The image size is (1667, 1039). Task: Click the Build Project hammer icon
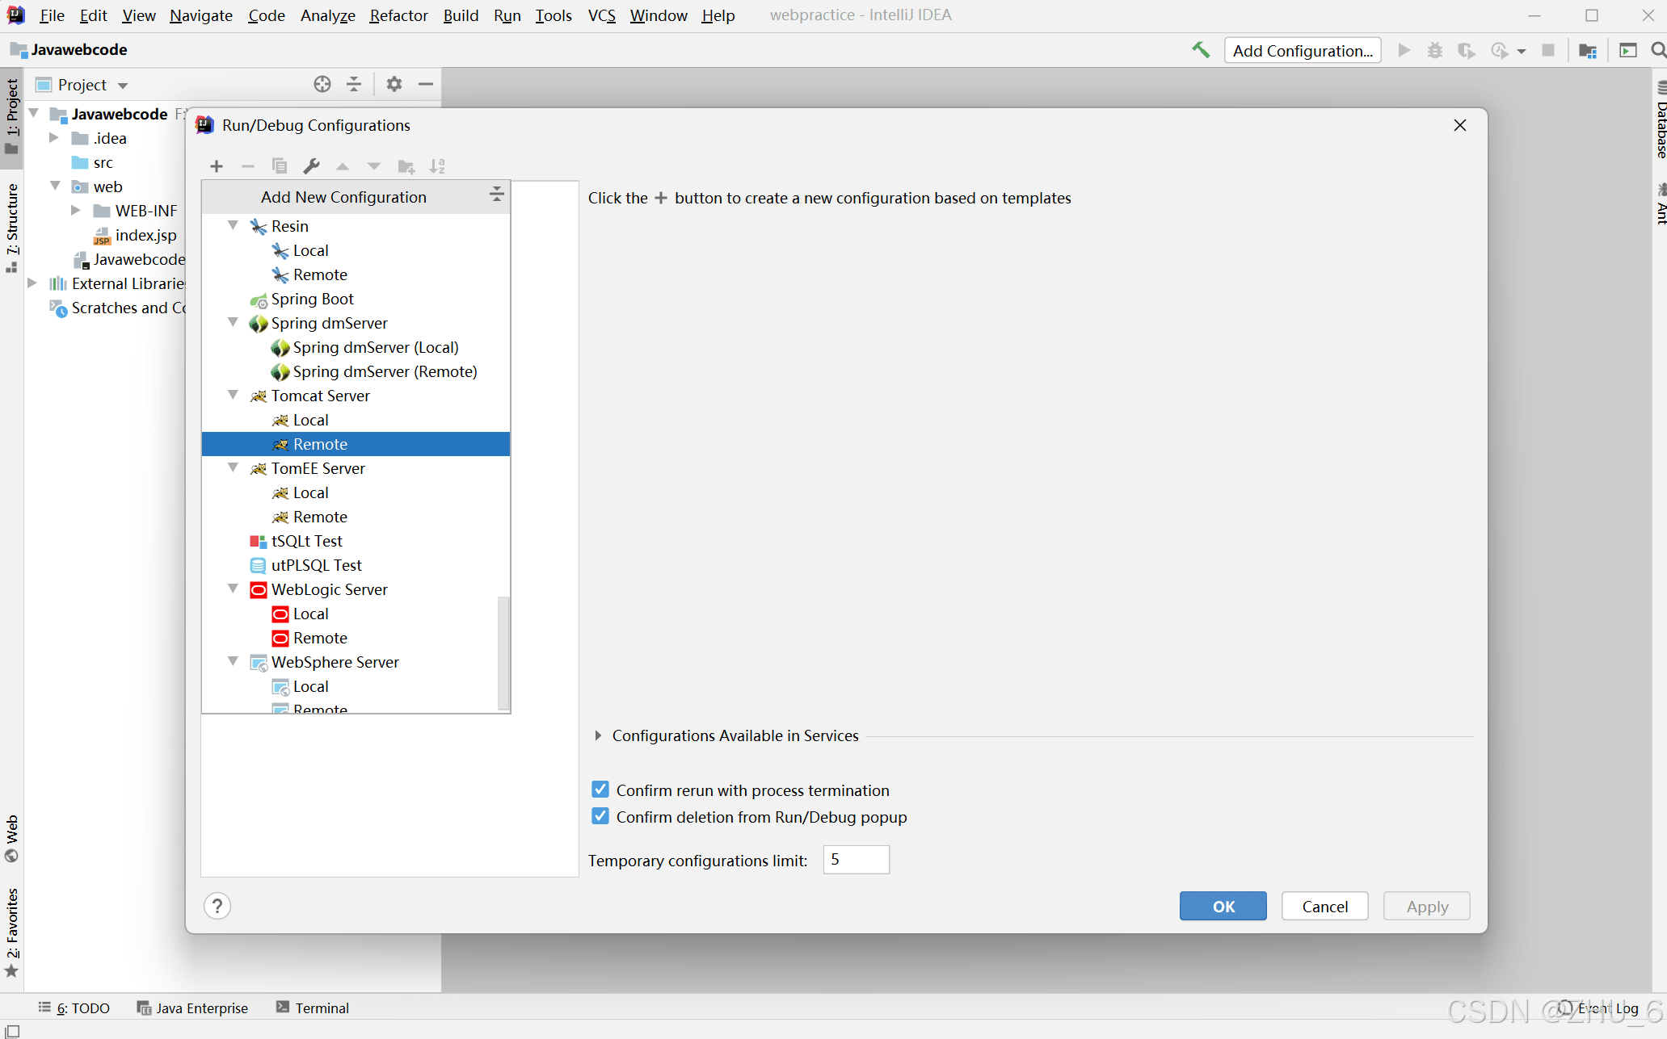pos(1201,50)
